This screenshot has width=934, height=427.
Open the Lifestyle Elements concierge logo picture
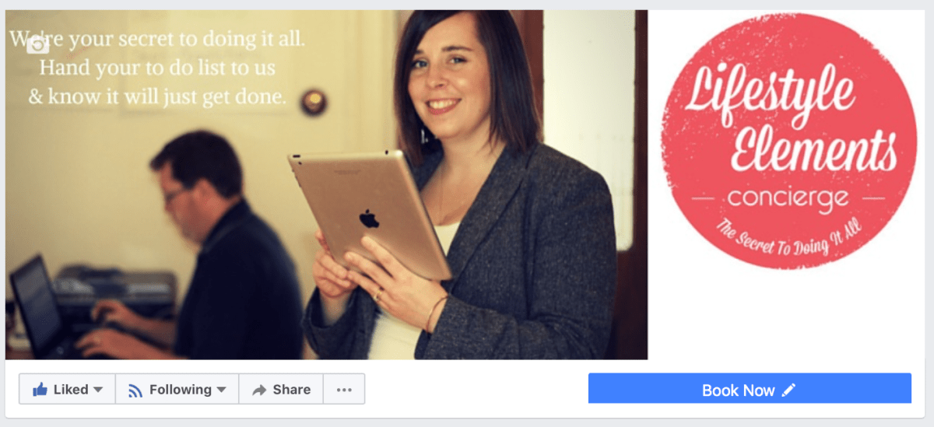pos(788,140)
